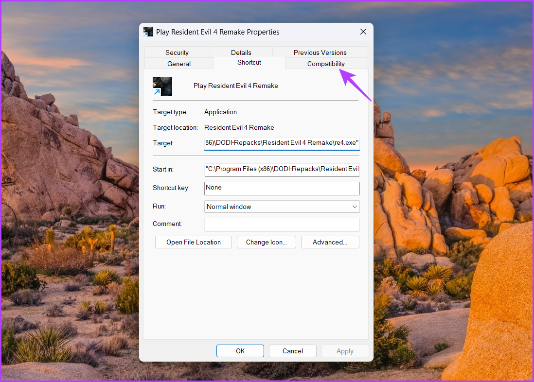Click the Shortcut key field showing None
The height and width of the screenshot is (382, 534).
point(282,188)
